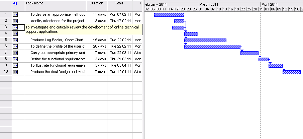Click the Tue 12.04.11 start date cell
303x139 pixels.
coord(119,72)
